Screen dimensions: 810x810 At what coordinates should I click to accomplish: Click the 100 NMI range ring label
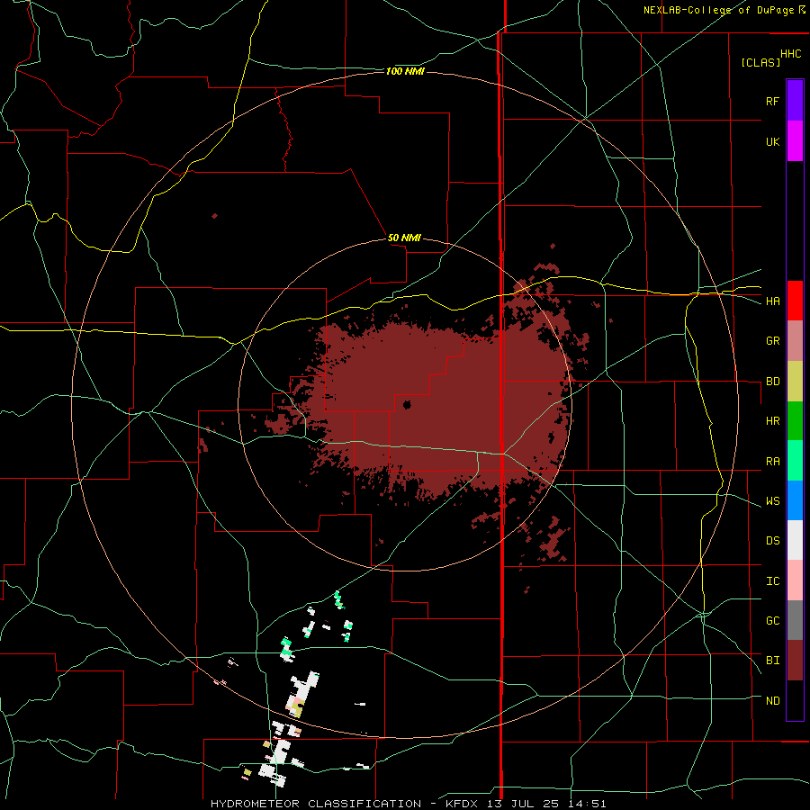[405, 71]
